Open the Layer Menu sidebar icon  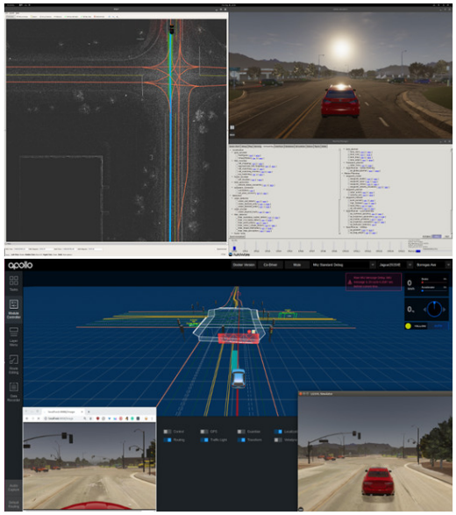click(13, 337)
